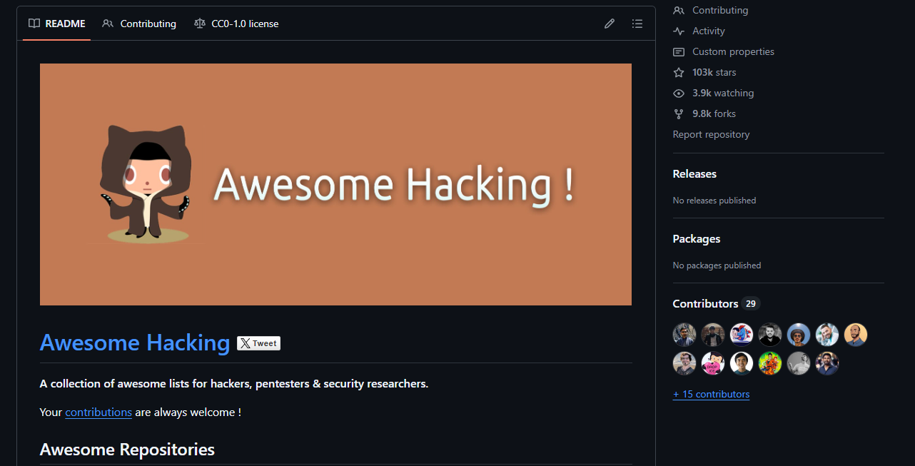This screenshot has height=466, width=915.
Task: Click Report repository
Action: tap(711, 134)
